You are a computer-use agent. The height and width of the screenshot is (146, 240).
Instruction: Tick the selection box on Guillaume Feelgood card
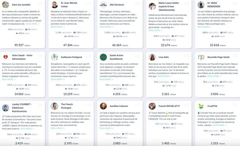tap(88, 56)
